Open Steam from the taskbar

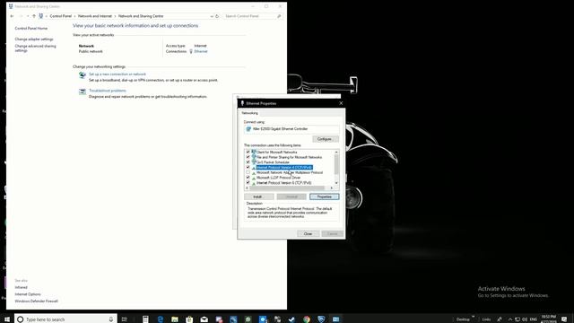(x=291, y=319)
